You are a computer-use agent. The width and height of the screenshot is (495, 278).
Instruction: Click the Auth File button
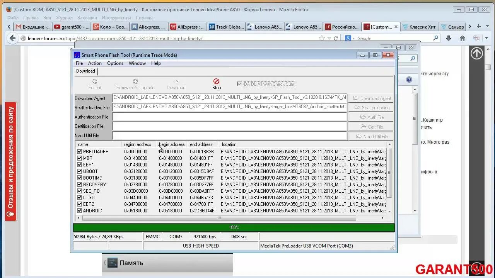coord(372,117)
